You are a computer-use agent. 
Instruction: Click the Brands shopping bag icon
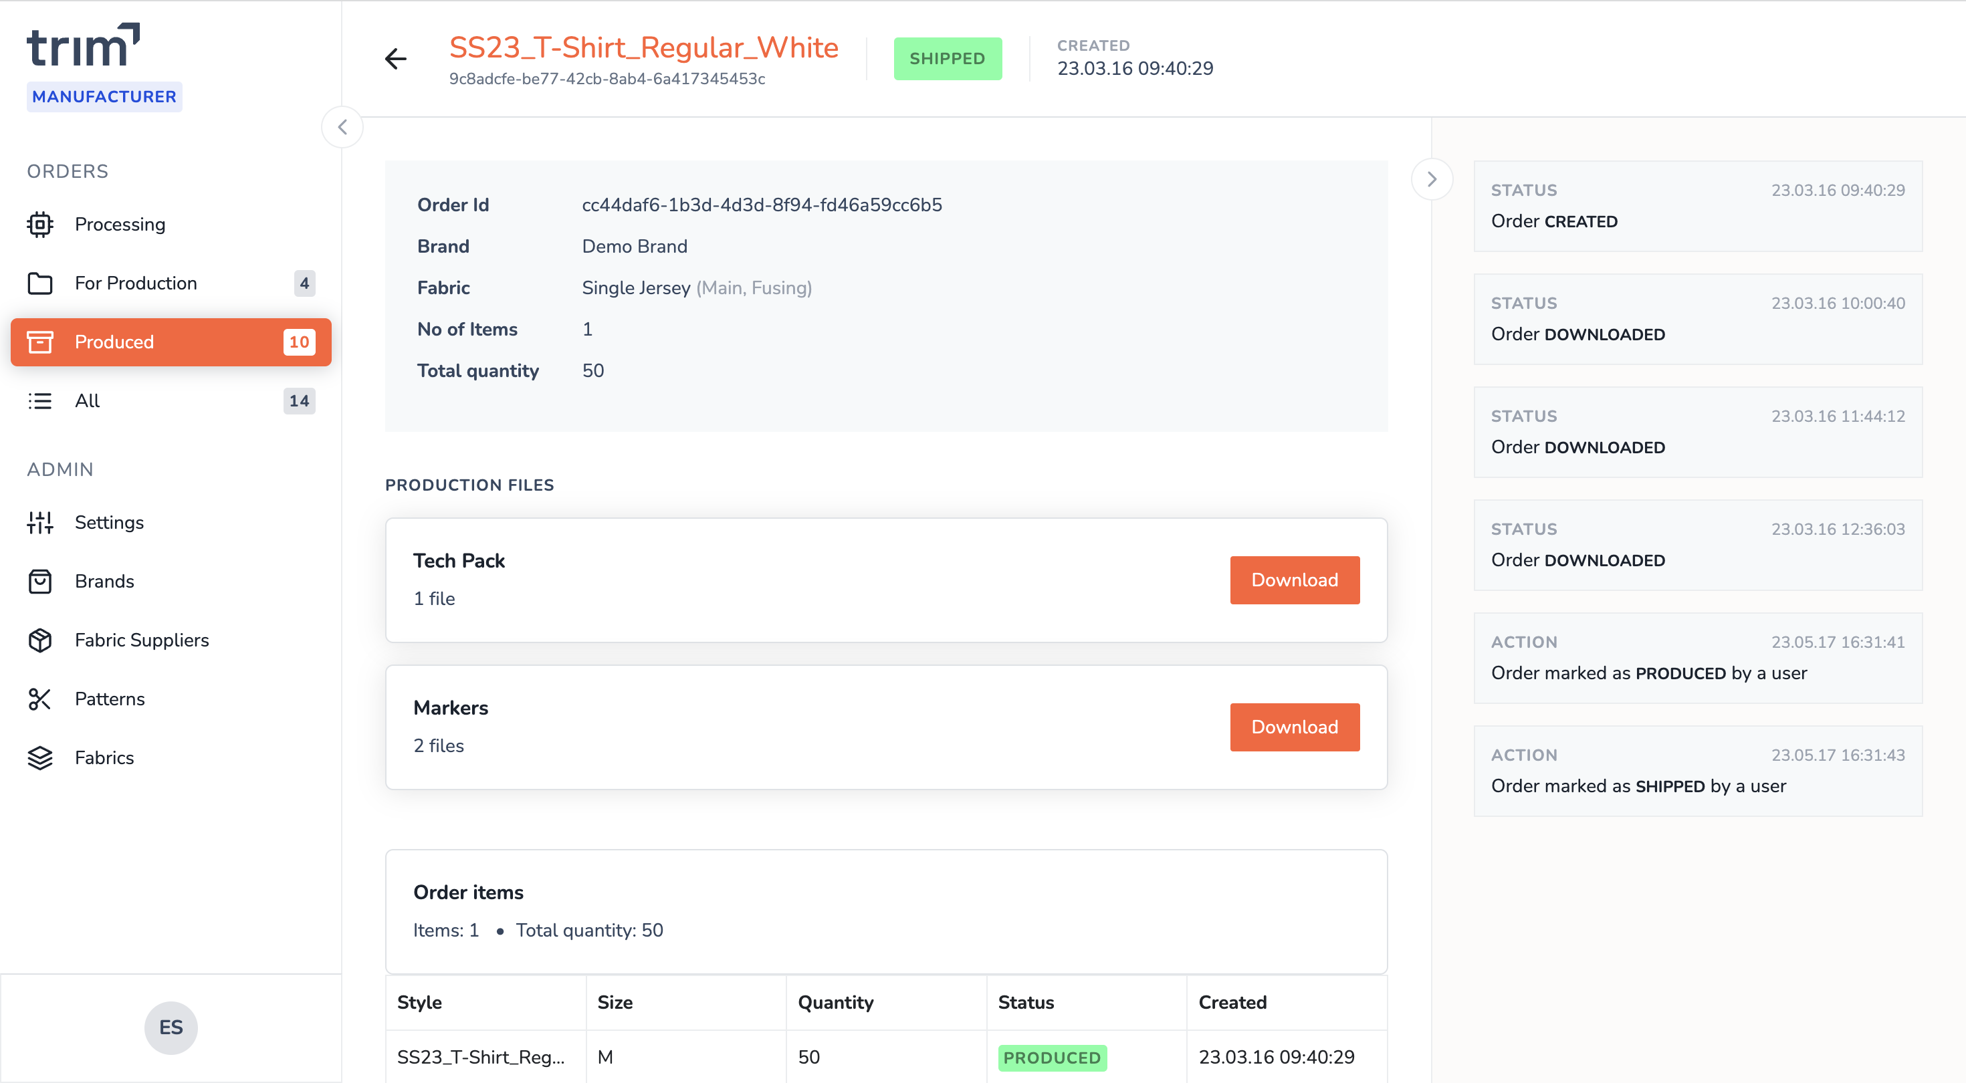point(39,582)
